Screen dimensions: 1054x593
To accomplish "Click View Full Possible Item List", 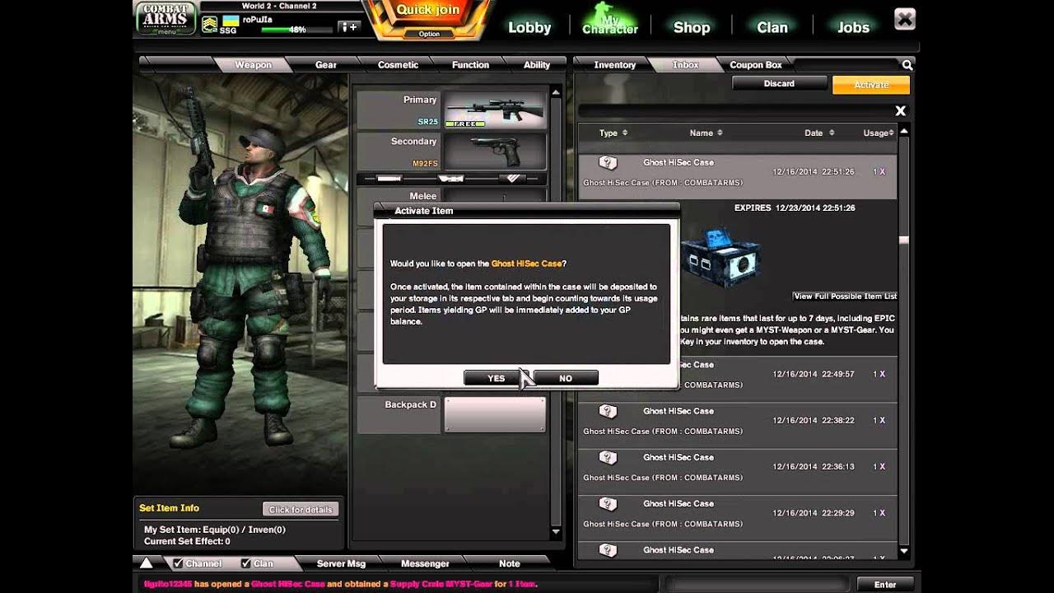I will [845, 296].
